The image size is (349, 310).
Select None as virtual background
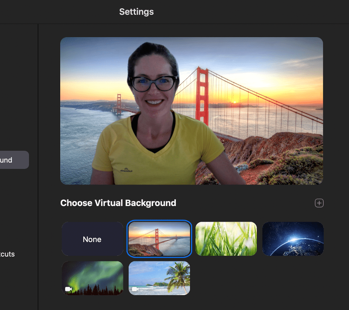pyautogui.click(x=93, y=239)
